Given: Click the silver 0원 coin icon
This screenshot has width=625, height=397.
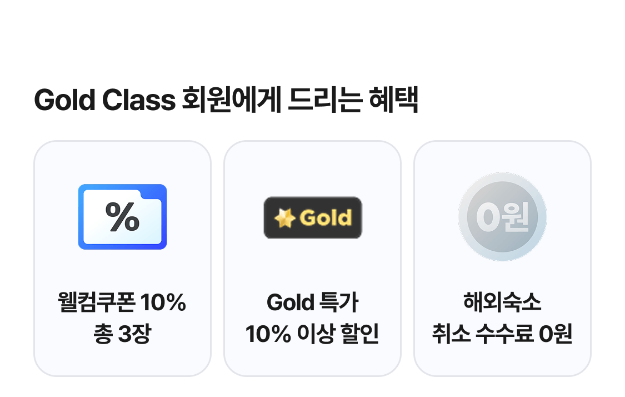Looking at the screenshot, I should 502,217.
